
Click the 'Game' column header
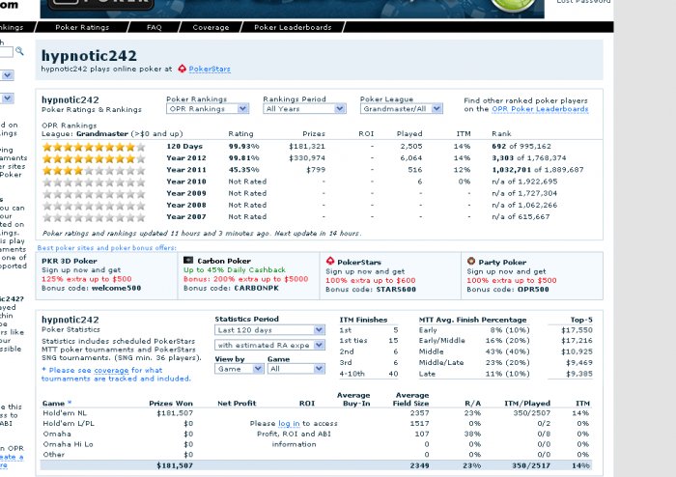click(x=53, y=404)
